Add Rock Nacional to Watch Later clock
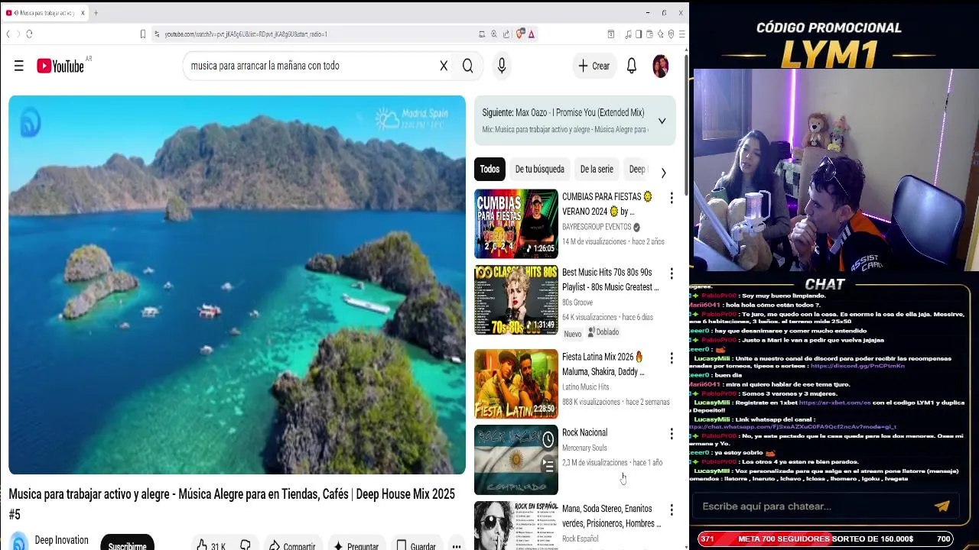Viewport: 979px width, 550px height. [x=548, y=439]
